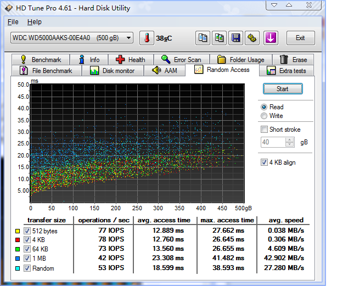Viewport: 337px width, 286px height.
Task: Open the File menu
Action: click(x=13, y=22)
